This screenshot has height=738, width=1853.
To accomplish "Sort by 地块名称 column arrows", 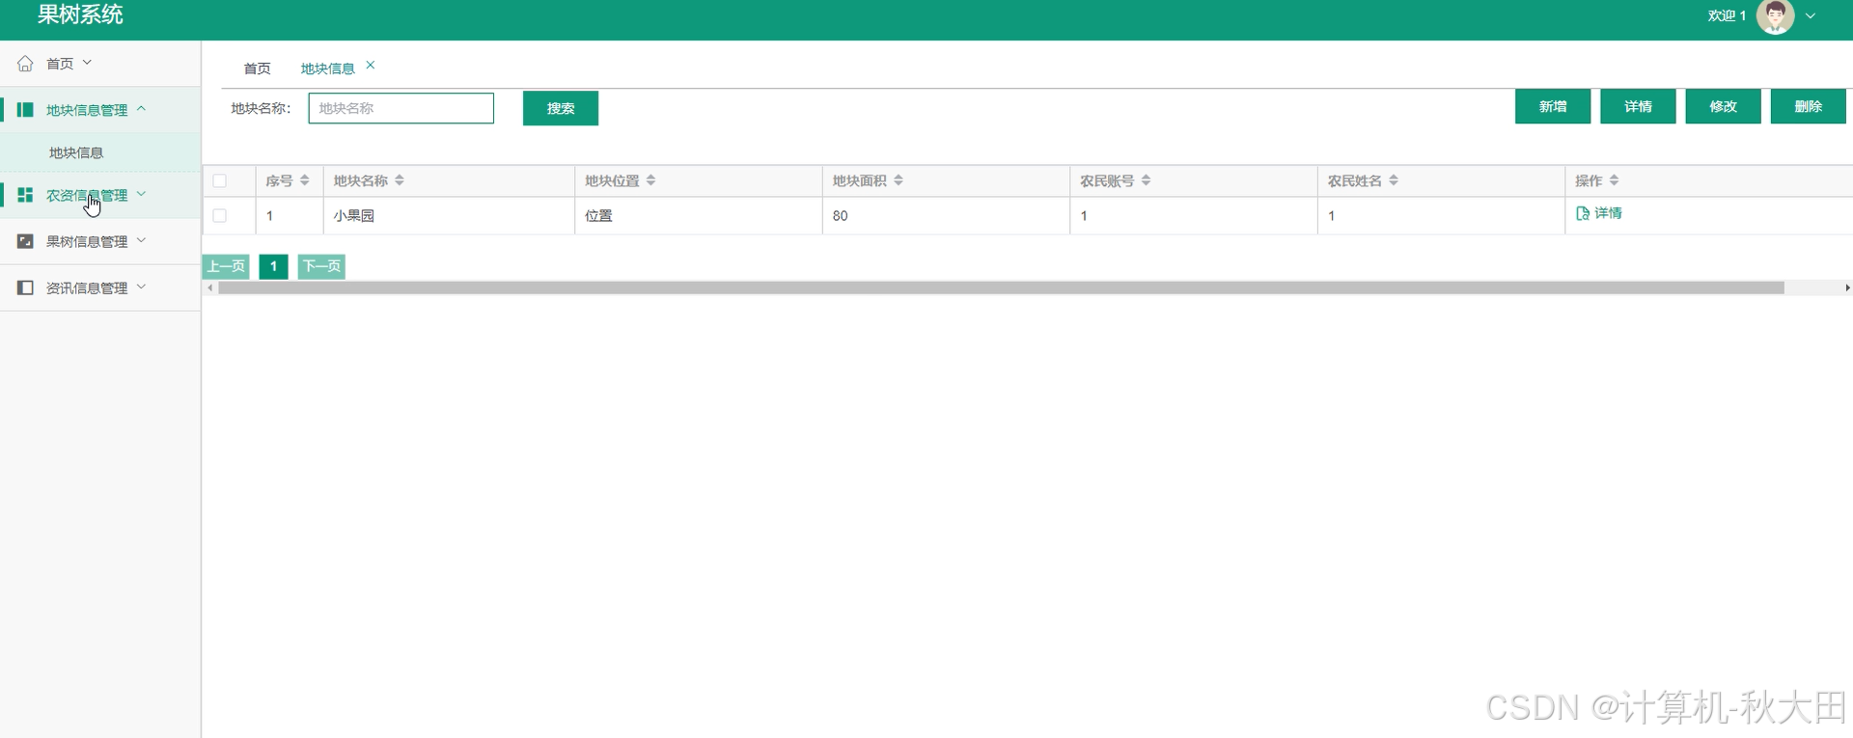I will click(400, 180).
